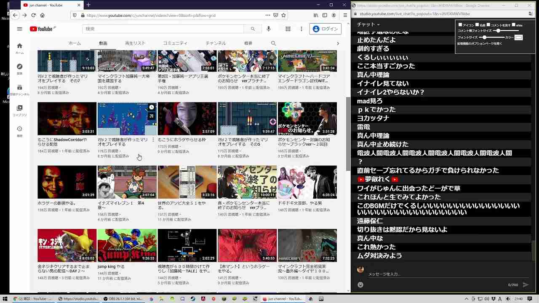539x303 pixels.
Task: Reload the page in Firefox
Action: click(33, 15)
